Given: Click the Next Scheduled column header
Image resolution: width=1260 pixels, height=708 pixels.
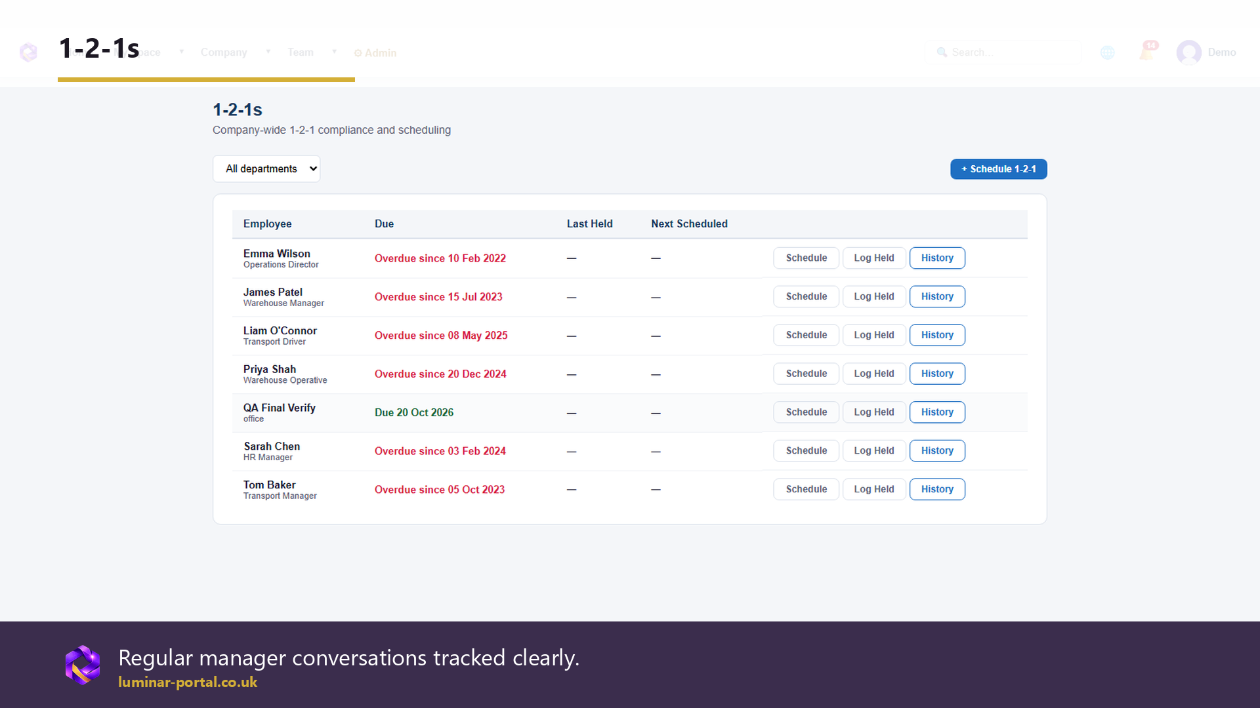Looking at the screenshot, I should [689, 224].
